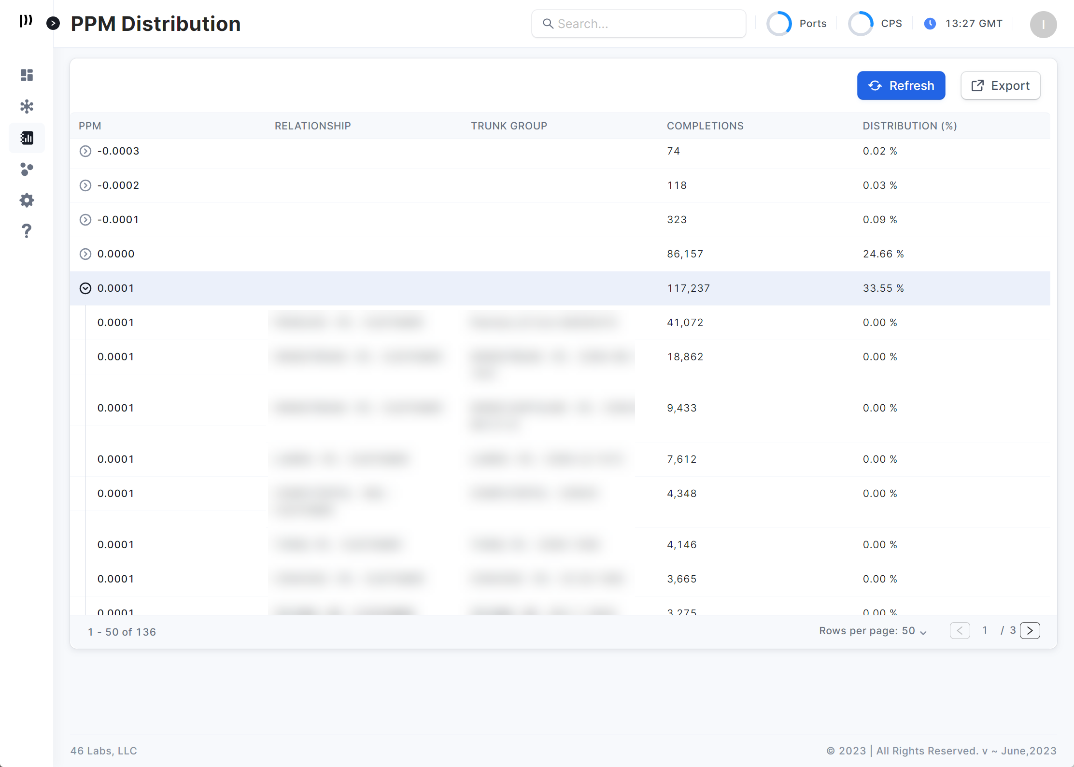The height and width of the screenshot is (767, 1074).
Task: Collapse the 0.0001 PPM row
Action: (85, 288)
